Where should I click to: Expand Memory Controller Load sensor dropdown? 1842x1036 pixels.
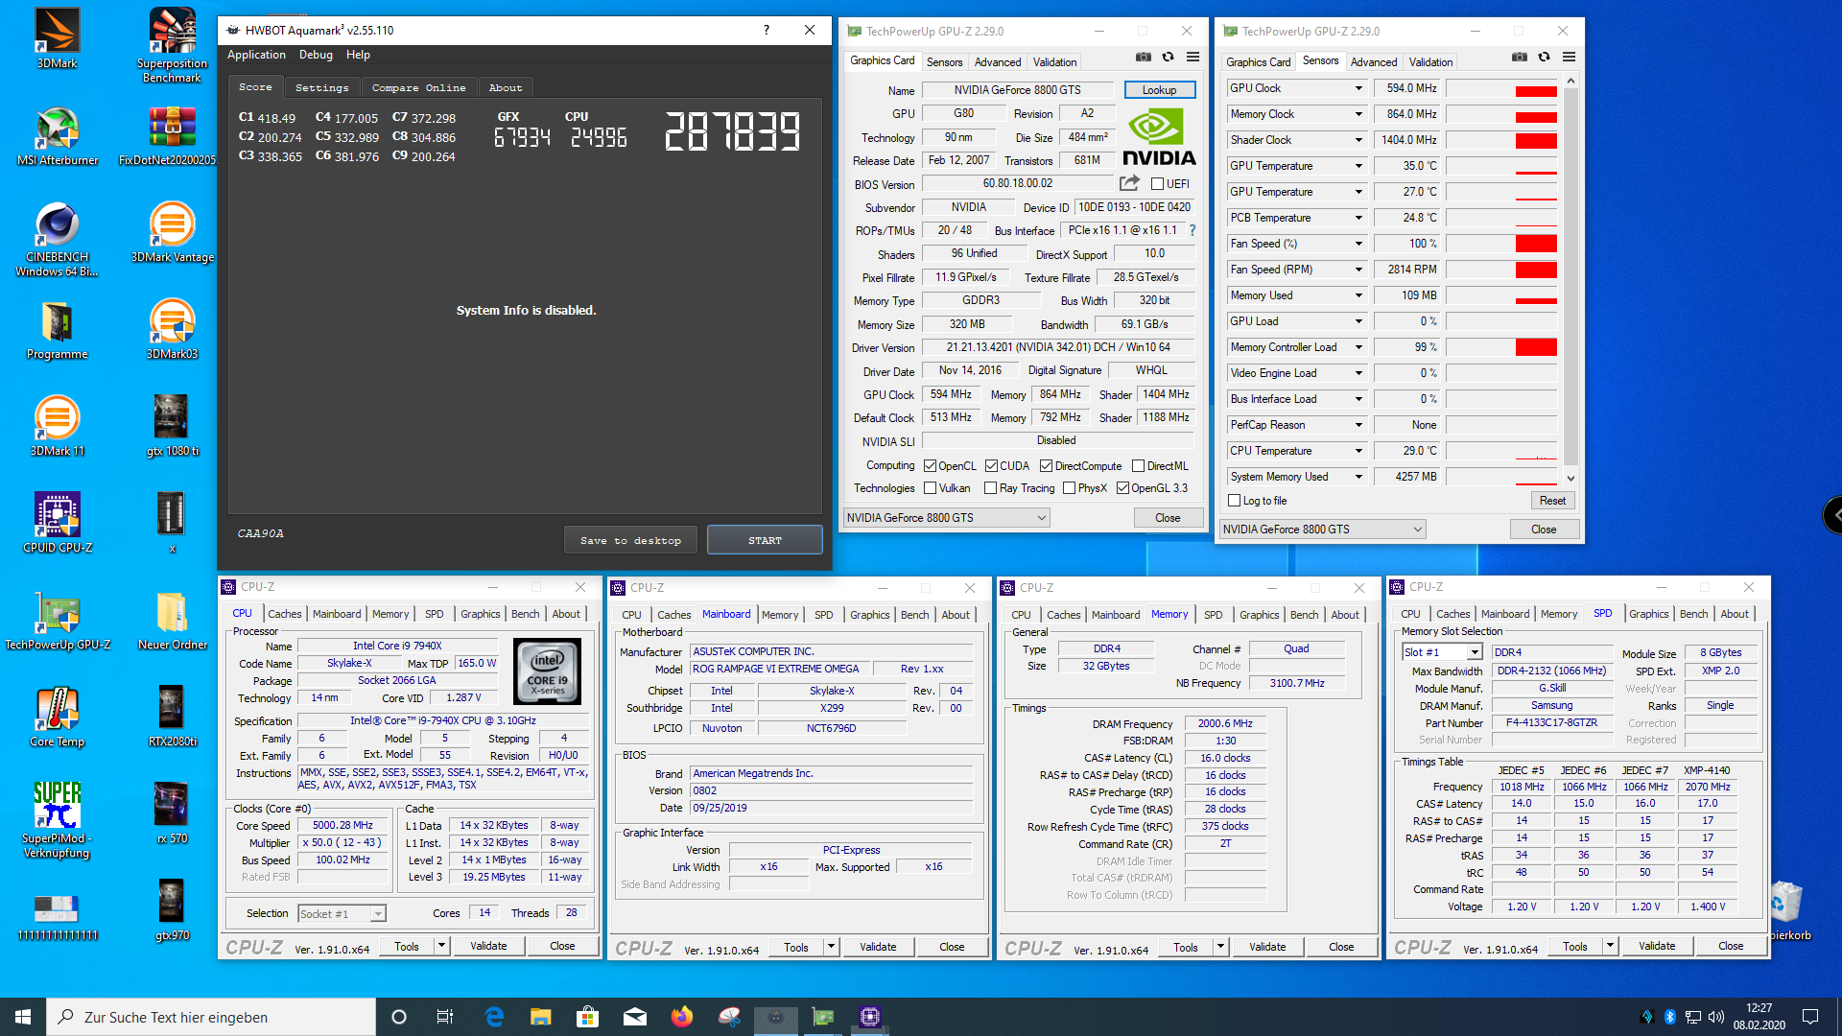[1358, 347]
